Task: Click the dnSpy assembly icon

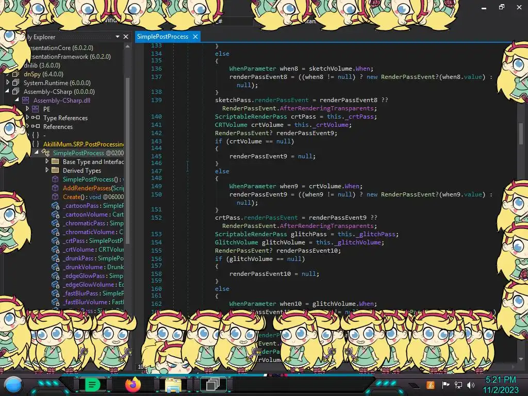Action: [x=15, y=74]
